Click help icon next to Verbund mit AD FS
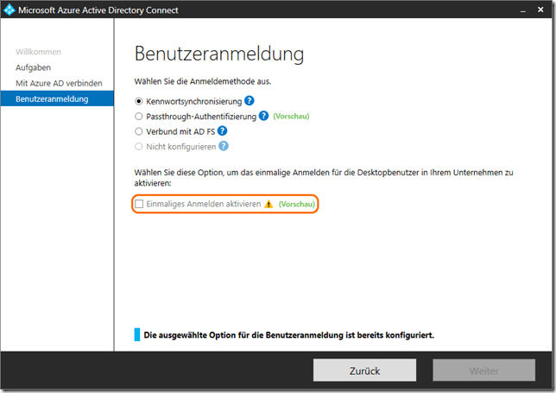 pos(222,131)
